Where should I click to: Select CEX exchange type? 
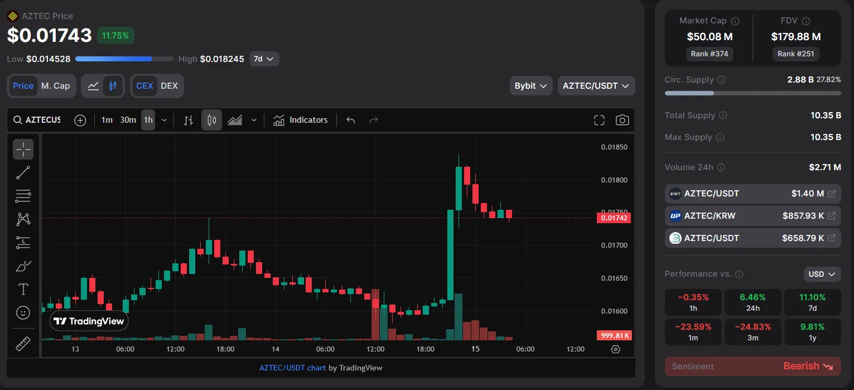coord(144,86)
